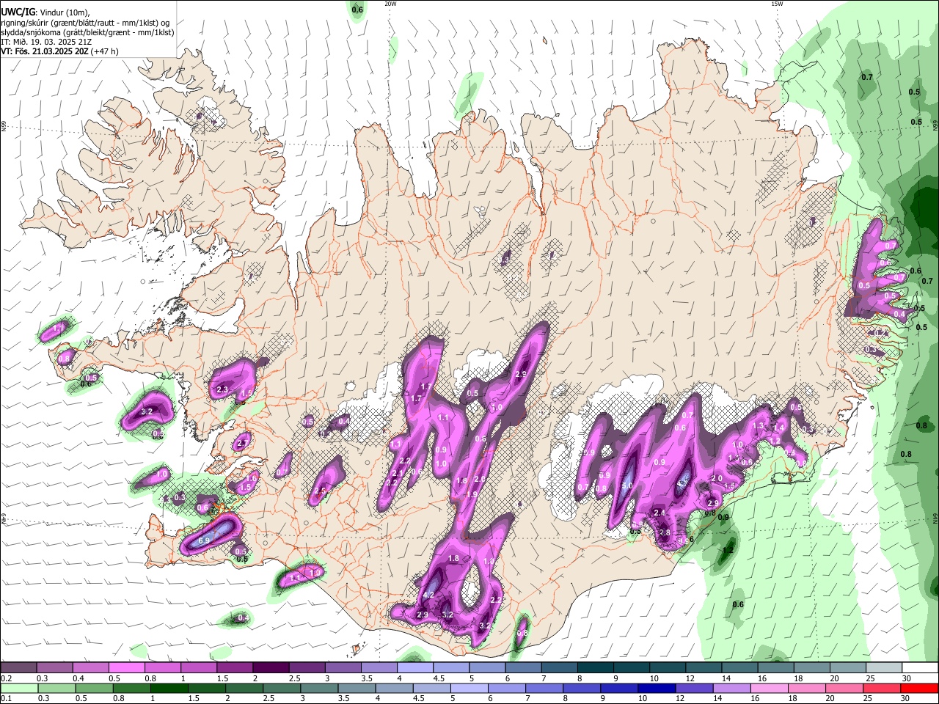Select the darkest purple swatch after 2 in the snow legend
Image resolution: width=939 pixels, height=704 pixels.
pyautogui.click(x=270, y=668)
